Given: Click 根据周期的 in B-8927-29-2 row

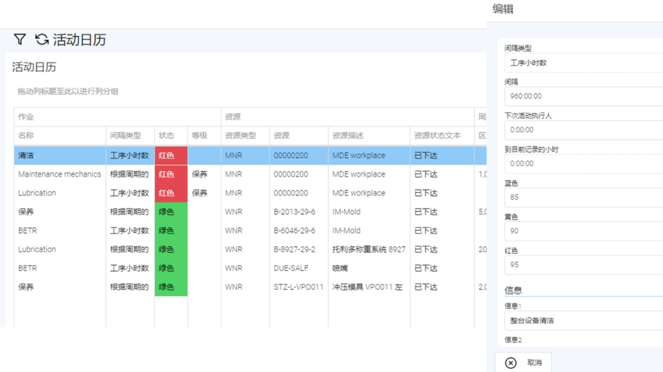Looking at the screenshot, I should [130, 249].
